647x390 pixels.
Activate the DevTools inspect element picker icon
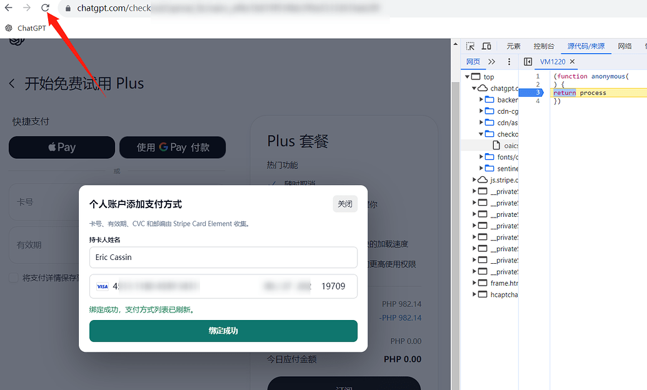pyautogui.click(x=470, y=46)
